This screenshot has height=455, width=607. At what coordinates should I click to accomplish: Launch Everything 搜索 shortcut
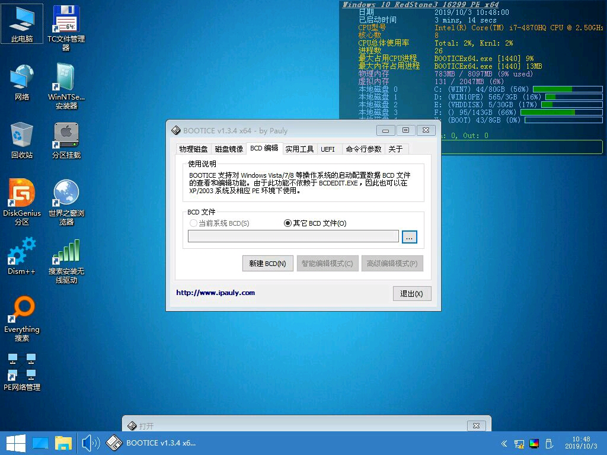pyautogui.click(x=22, y=319)
